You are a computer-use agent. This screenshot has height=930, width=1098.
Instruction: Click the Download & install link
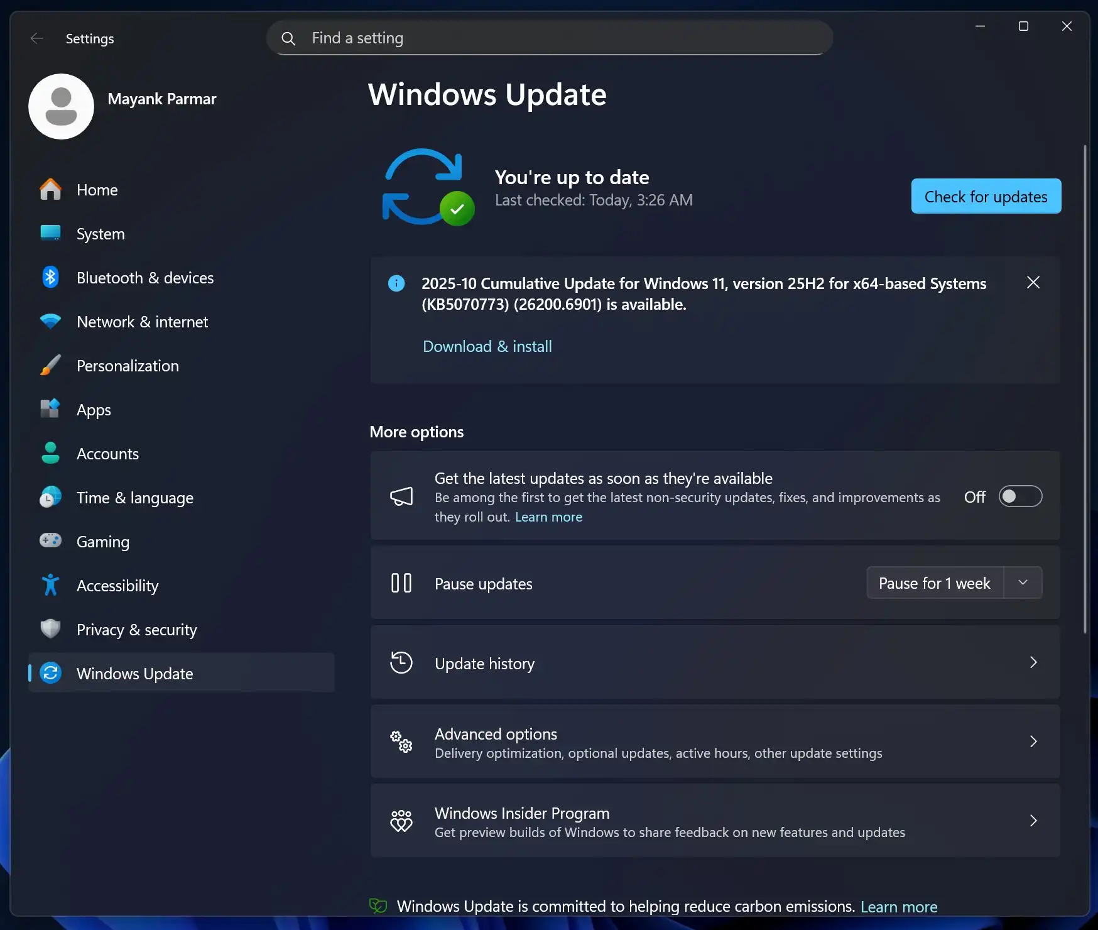coord(487,346)
